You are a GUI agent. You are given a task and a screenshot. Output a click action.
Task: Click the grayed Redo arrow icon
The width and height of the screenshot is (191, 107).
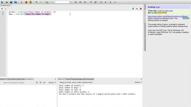[41, 2]
